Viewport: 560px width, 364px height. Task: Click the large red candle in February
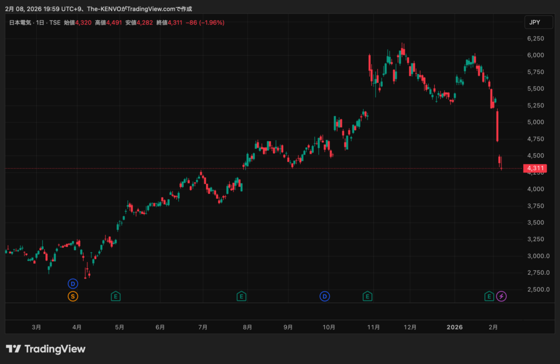click(x=498, y=126)
